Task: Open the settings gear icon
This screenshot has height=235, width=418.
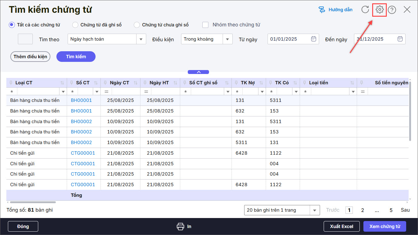Action: click(x=379, y=10)
